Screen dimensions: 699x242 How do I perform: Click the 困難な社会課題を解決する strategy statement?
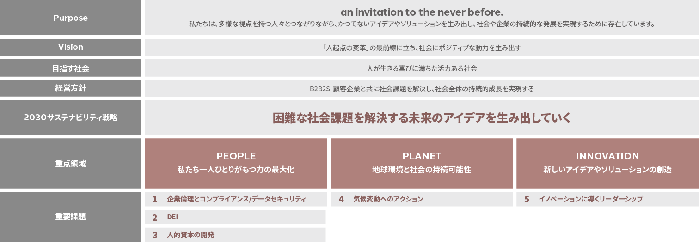pyautogui.click(x=422, y=118)
